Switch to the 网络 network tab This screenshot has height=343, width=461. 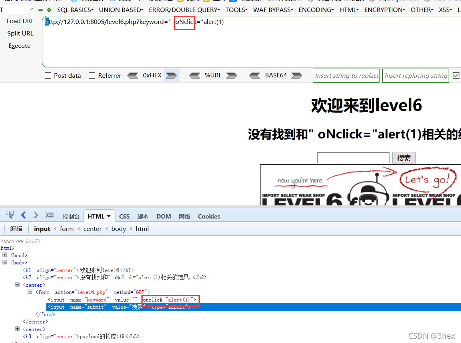coord(185,217)
